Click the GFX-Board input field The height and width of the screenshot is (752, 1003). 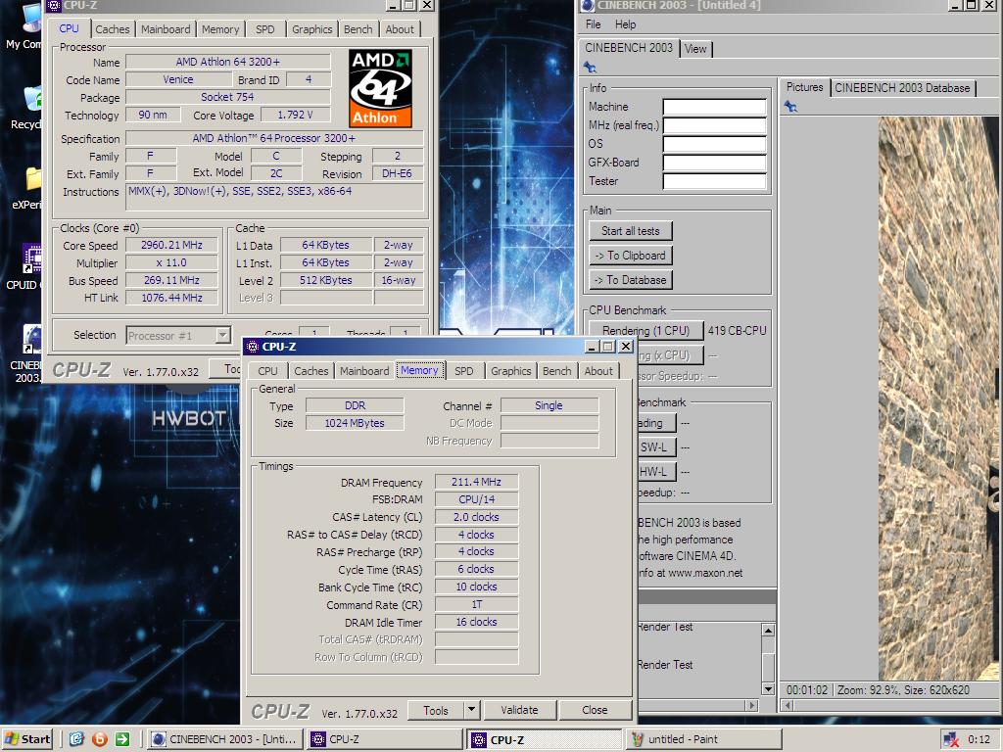pos(714,163)
